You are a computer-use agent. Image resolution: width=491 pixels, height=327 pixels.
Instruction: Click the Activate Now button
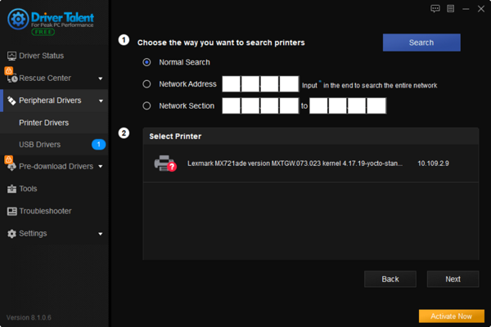click(x=451, y=316)
